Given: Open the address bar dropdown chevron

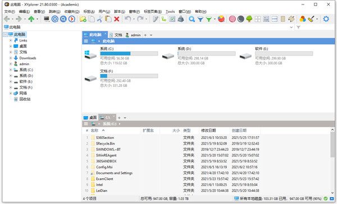Looking at the screenshot, I should click(291, 27).
